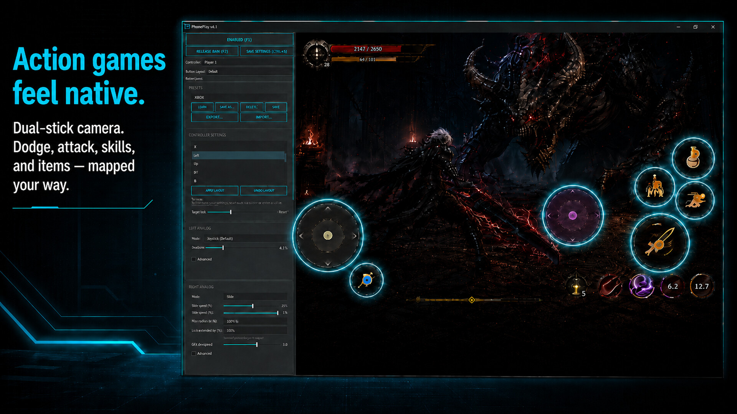Tap the skill showing 6.2 cooldown

(x=673, y=286)
